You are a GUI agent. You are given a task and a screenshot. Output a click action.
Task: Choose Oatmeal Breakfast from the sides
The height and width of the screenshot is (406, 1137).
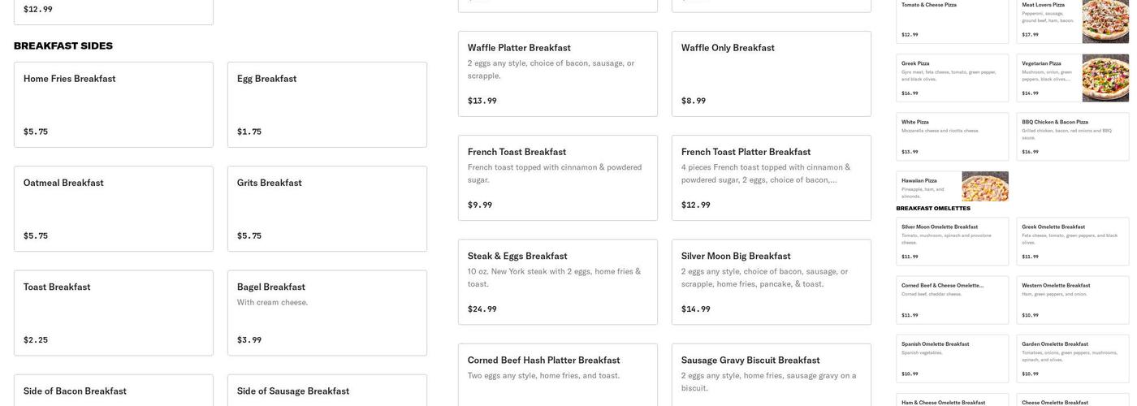pos(114,209)
